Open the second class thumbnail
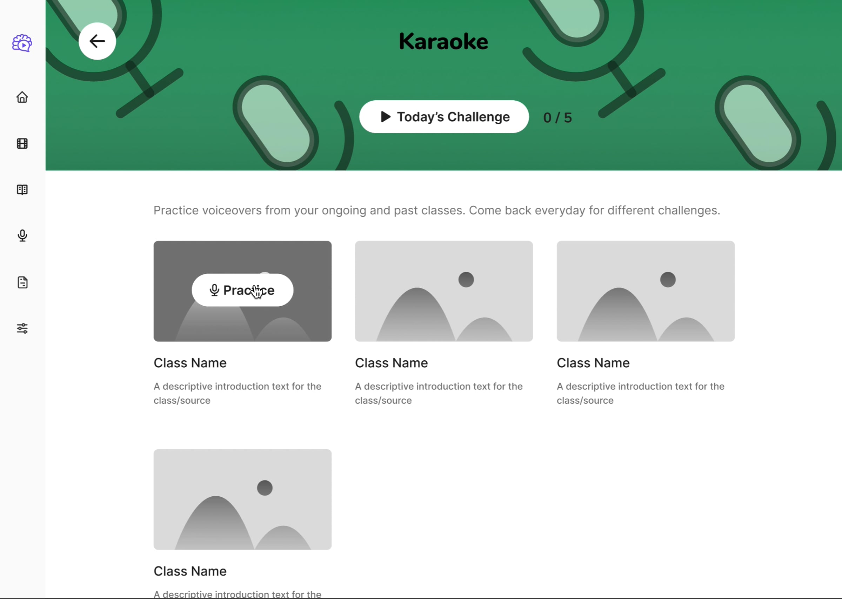This screenshot has height=599, width=842. pos(444,291)
